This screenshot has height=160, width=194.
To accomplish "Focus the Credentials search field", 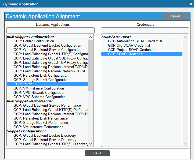I will (145, 30).
